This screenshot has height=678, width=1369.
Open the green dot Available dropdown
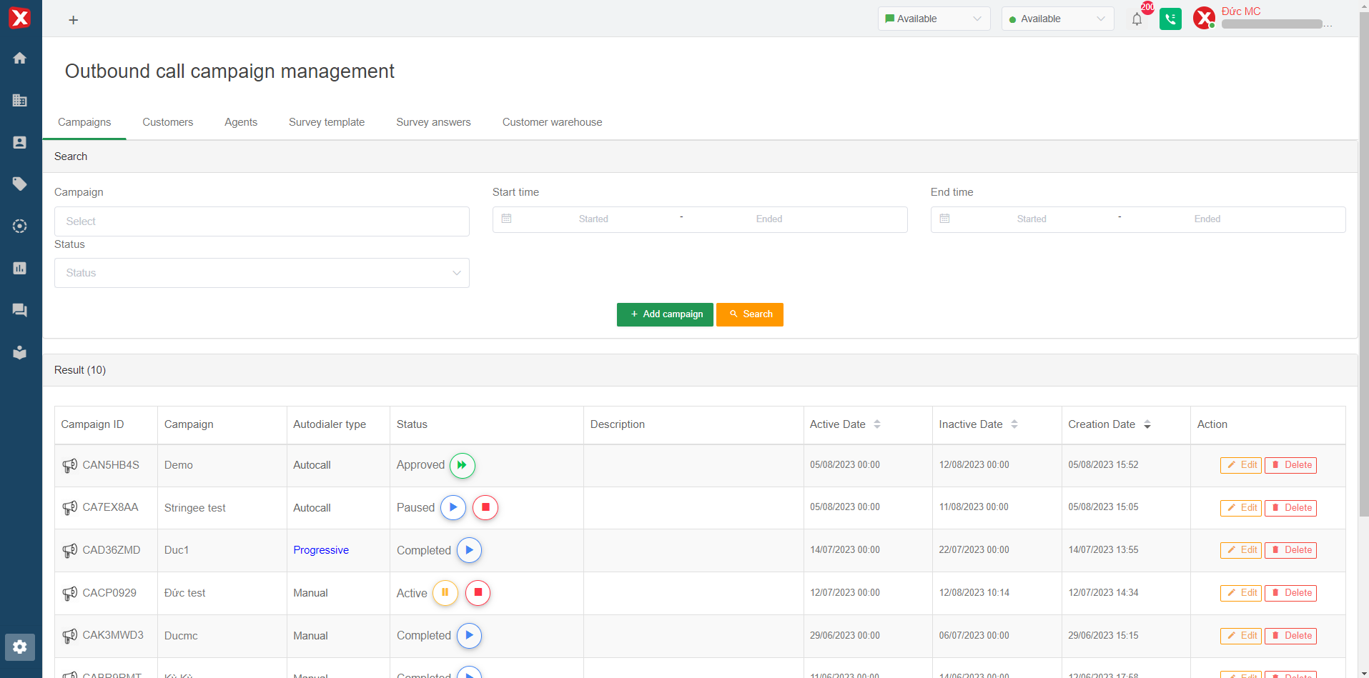click(x=1057, y=19)
